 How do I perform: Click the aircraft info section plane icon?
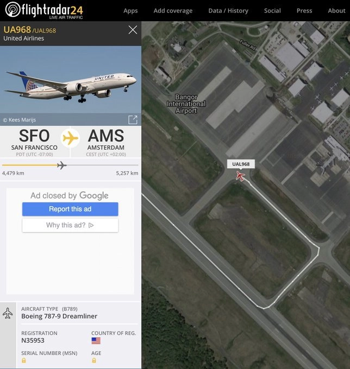pyautogui.click(x=8, y=313)
